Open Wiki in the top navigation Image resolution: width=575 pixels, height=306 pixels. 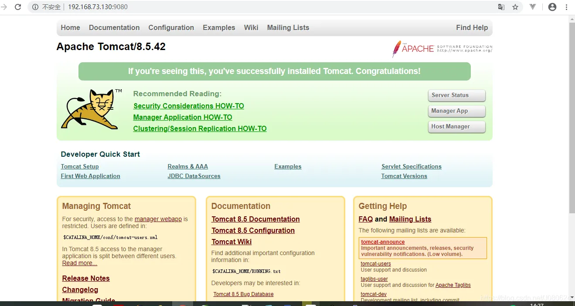pyautogui.click(x=251, y=27)
